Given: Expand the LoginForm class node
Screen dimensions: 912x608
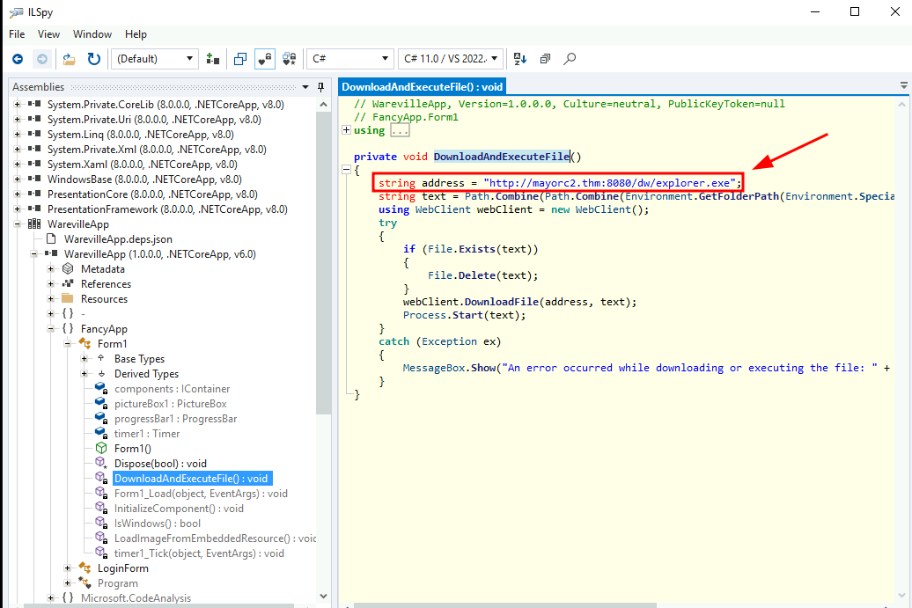Looking at the screenshot, I should (68, 568).
